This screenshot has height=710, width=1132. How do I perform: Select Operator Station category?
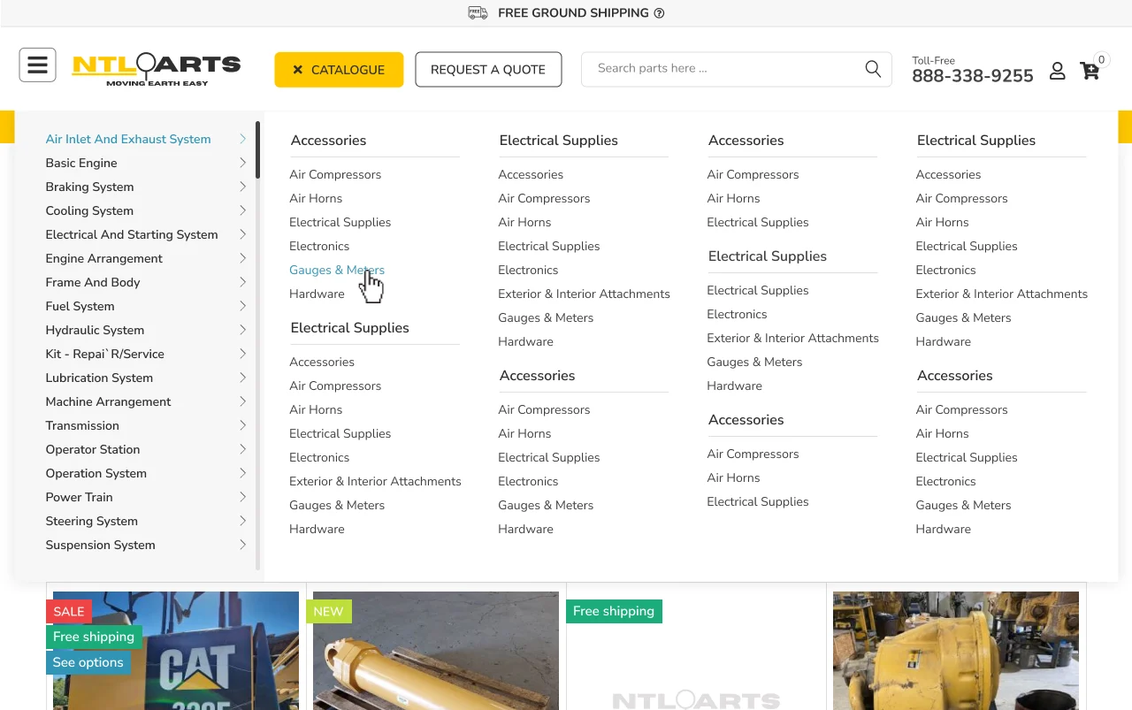92,449
